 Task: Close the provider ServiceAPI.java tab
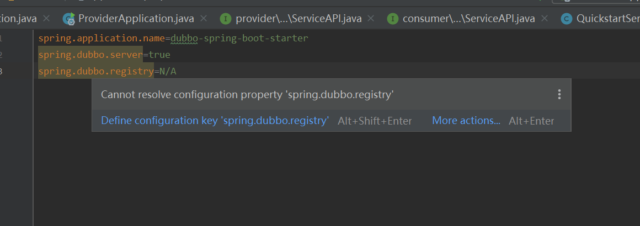pos(371,18)
